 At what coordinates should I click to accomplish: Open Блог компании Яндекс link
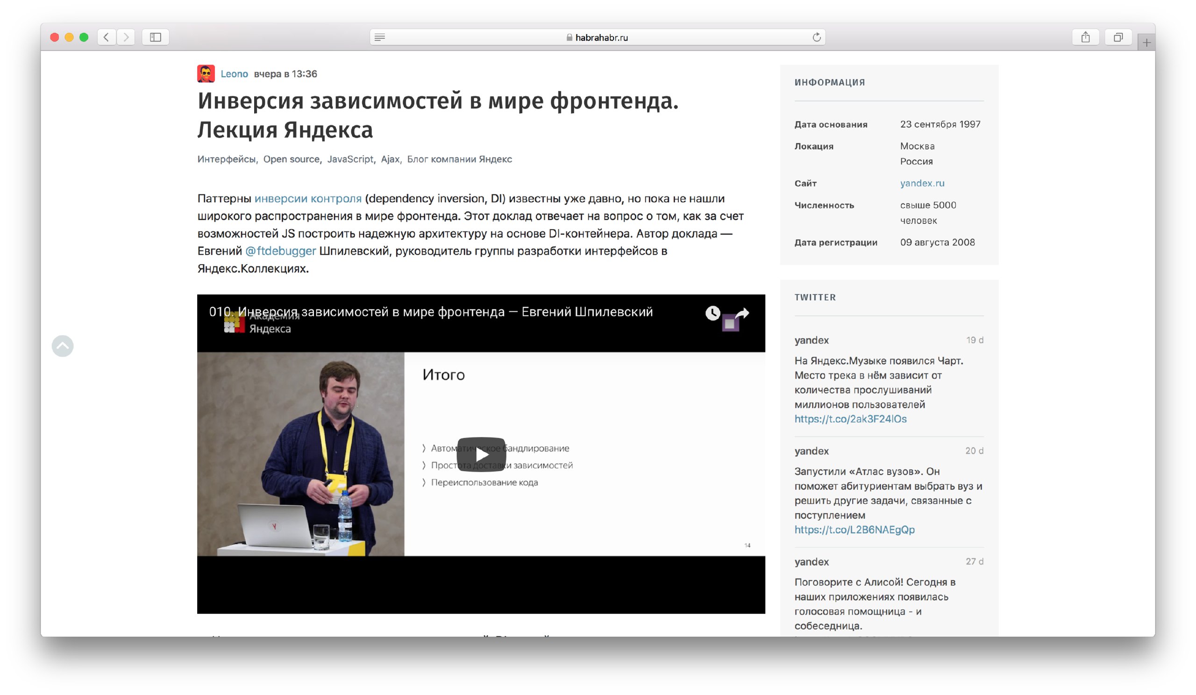[x=459, y=159]
